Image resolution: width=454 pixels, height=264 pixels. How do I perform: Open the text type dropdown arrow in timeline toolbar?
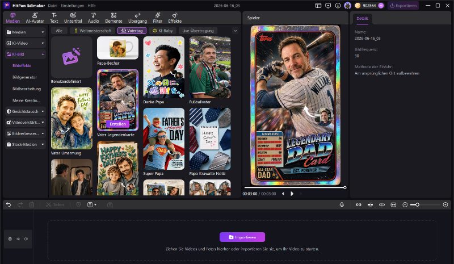click(x=95, y=205)
